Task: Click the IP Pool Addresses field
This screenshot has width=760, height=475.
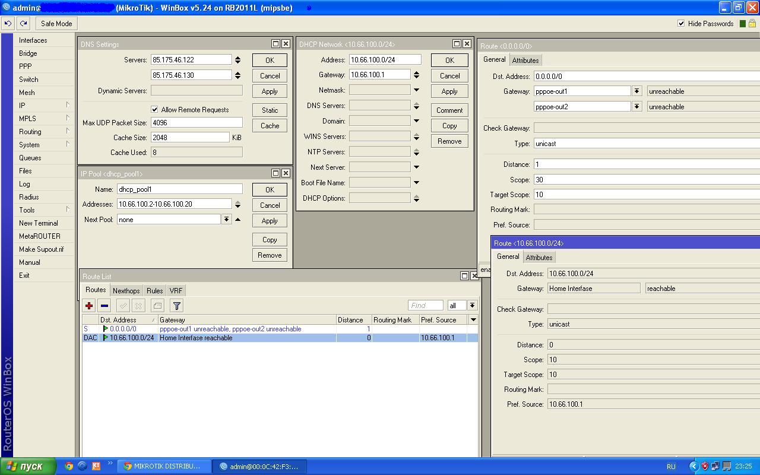Action: click(175, 204)
